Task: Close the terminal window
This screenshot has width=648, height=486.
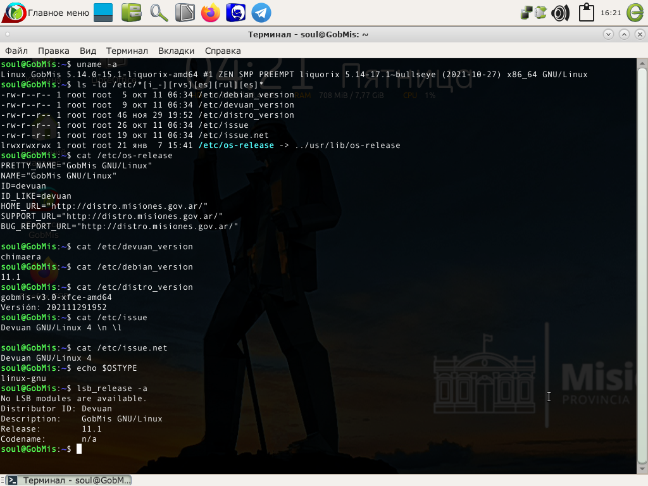Action: 640,34
